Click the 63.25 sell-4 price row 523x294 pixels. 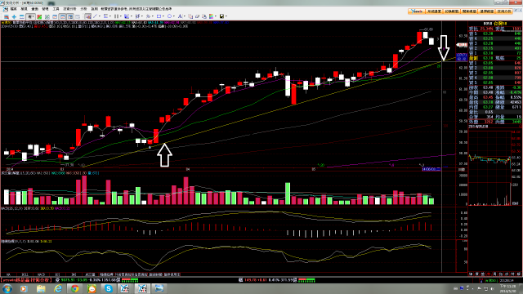click(x=495, y=38)
